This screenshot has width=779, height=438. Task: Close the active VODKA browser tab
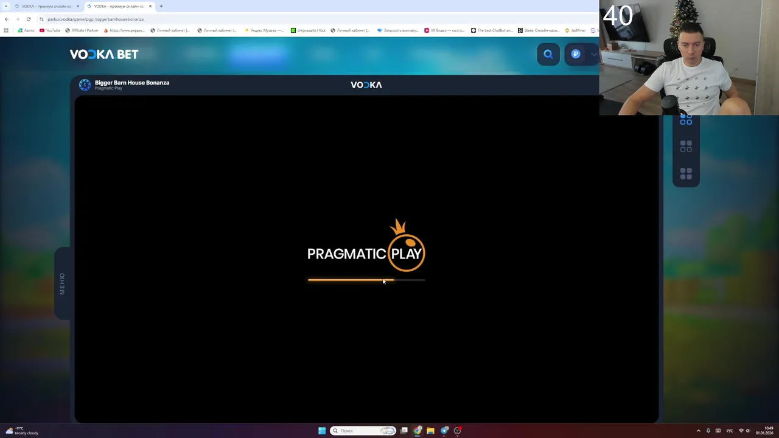pos(150,6)
